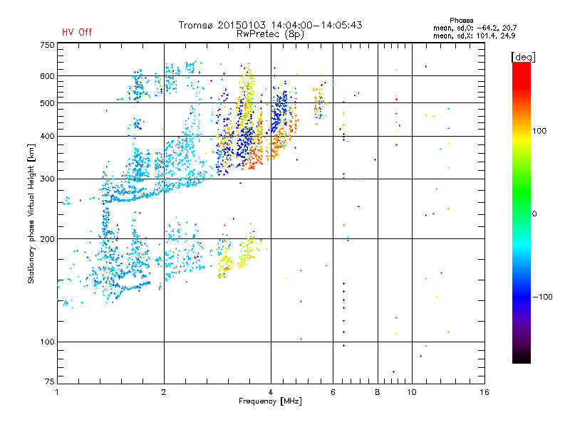The image size is (570, 427).
Task: Click the red 'HV Off' label
Action: (77, 32)
